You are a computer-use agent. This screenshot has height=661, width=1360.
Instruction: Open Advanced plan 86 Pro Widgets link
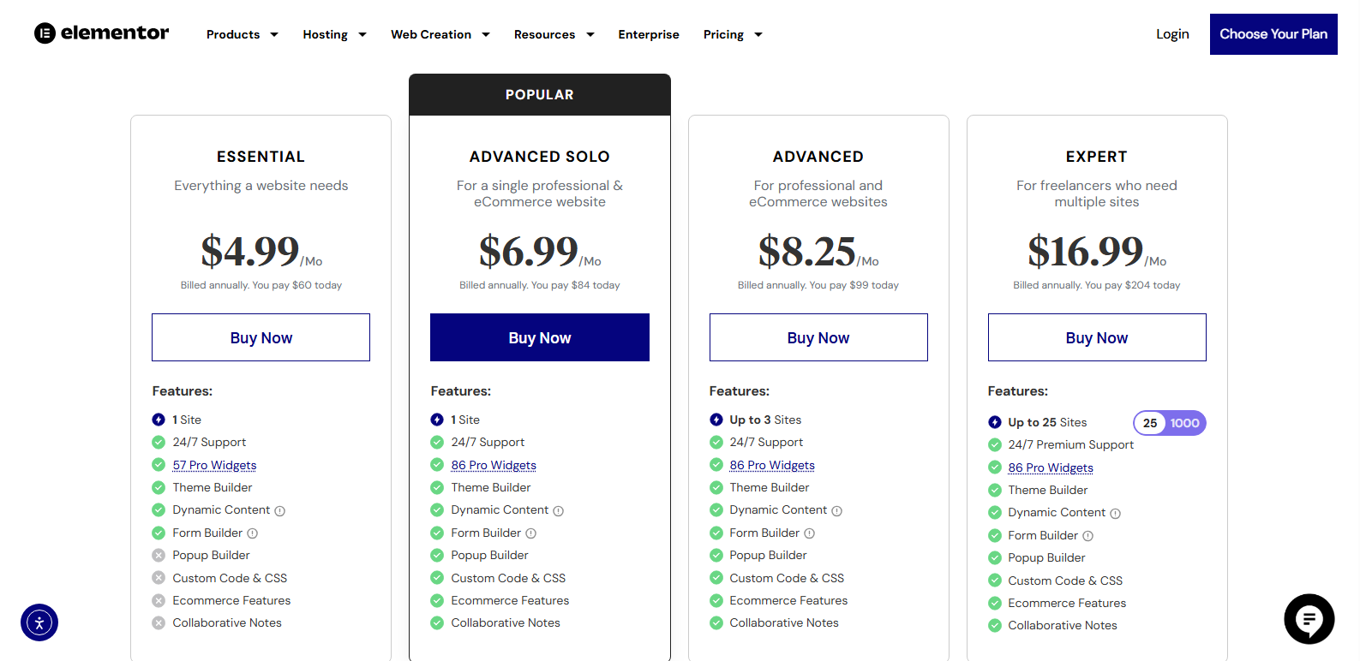(x=772, y=465)
